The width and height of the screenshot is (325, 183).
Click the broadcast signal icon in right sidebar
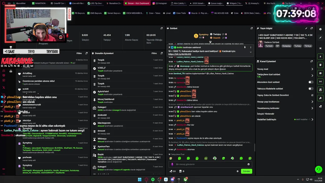pos(320,82)
